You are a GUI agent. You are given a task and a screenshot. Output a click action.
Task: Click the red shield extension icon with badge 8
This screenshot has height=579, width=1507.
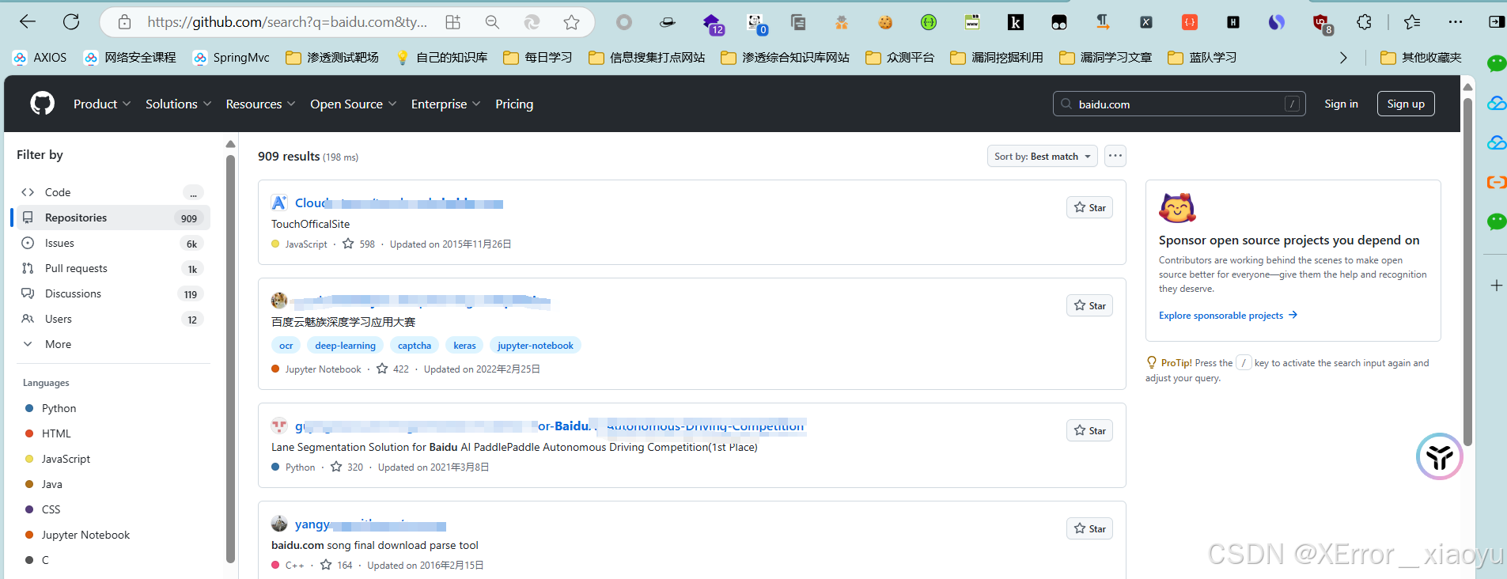pos(1322,24)
